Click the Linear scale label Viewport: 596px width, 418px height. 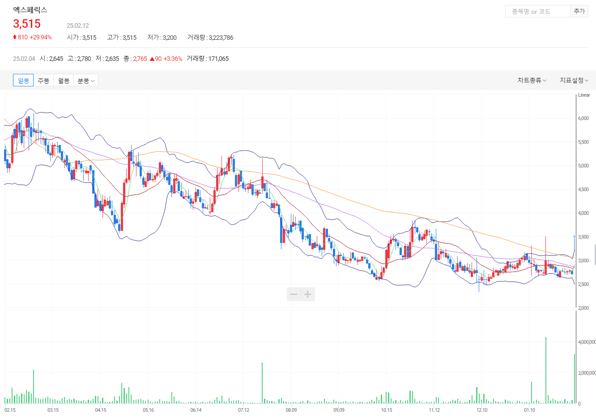click(x=584, y=95)
